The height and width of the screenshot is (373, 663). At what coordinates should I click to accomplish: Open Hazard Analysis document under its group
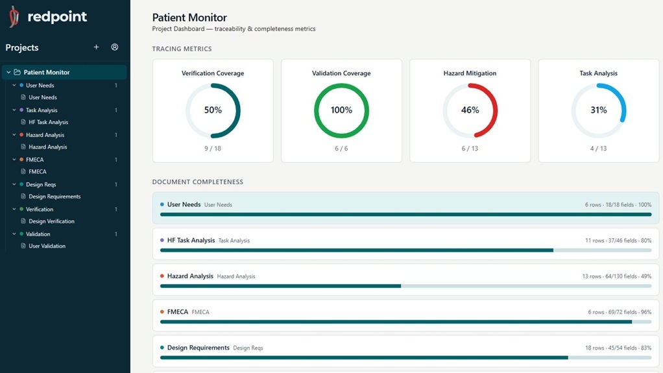tap(48, 147)
